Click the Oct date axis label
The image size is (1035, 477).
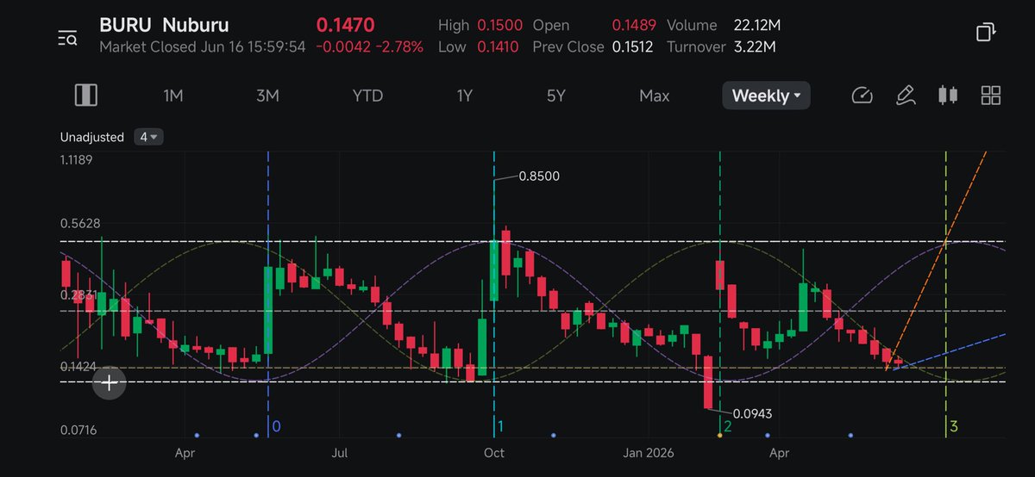pyautogui.click(x=494, y=451)
